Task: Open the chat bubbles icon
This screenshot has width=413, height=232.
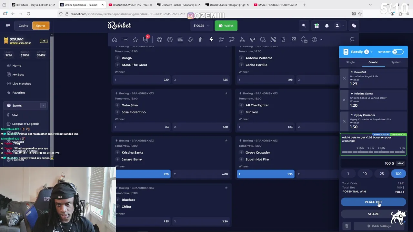Action: [x=354, y=25]
